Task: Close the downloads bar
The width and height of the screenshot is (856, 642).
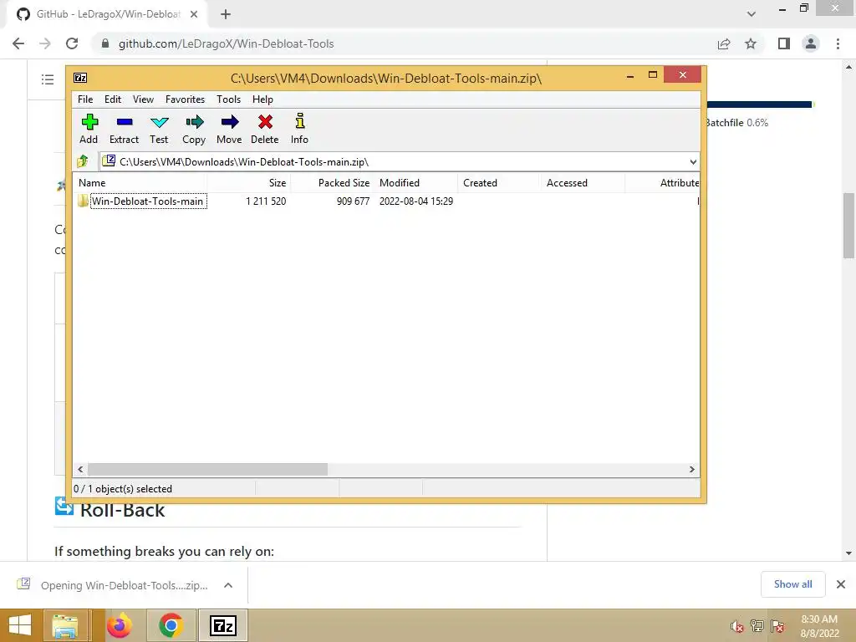Action: pos(841,584)
